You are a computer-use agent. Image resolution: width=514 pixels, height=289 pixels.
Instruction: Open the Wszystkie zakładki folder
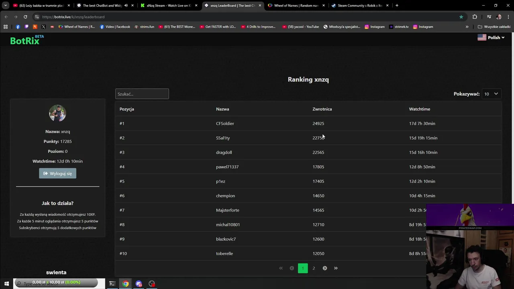click(494, 27)
